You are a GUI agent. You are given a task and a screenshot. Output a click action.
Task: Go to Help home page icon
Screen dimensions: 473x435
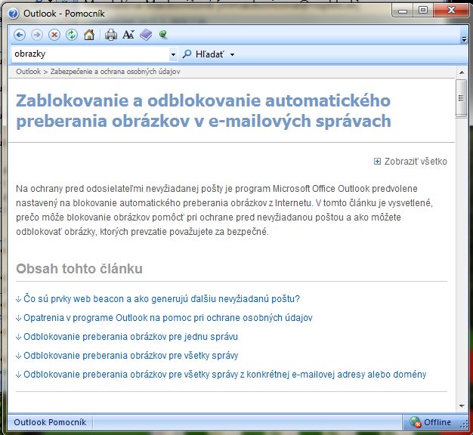(89, 35)
